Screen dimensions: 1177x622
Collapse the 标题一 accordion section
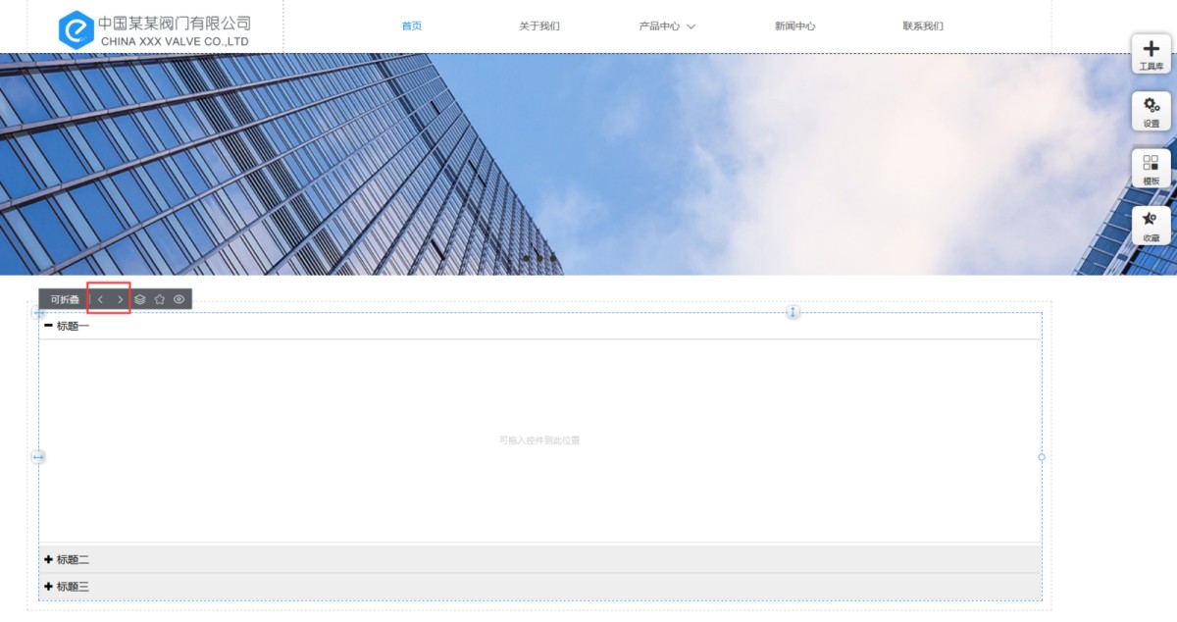67,326
